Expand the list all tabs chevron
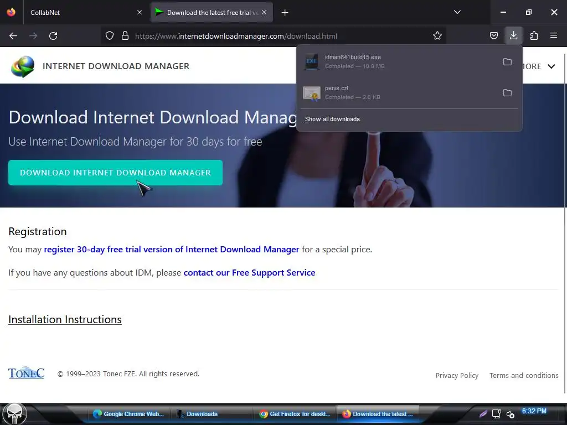The width and height of the screenshot is (567, 425). tap(457, 12)
